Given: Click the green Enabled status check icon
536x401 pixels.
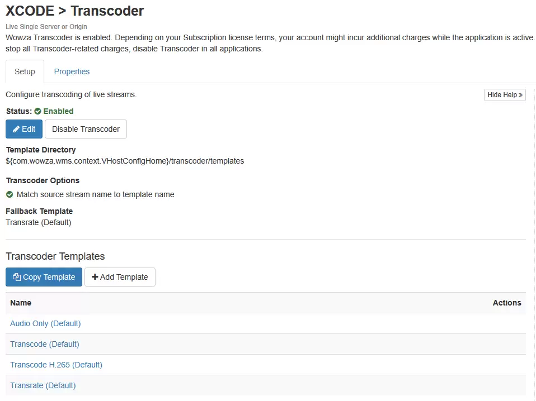Looking at the screenshot, I should pyautogui.click(x=37, y=111).
